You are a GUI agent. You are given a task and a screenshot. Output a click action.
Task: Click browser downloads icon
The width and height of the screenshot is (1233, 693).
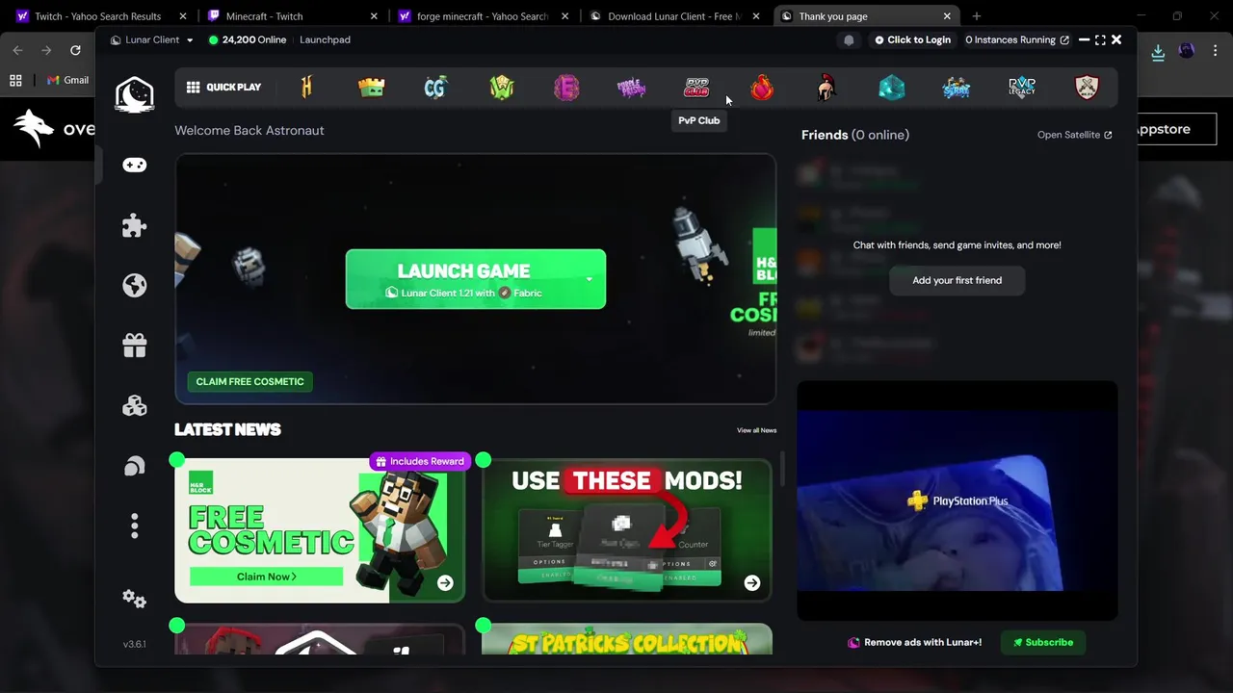pyautogui.click(x=1158, y=52)
